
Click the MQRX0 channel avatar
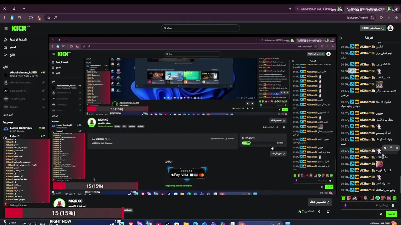(59, 203)
